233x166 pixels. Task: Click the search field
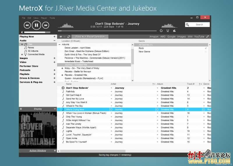(x=197, y=25)
